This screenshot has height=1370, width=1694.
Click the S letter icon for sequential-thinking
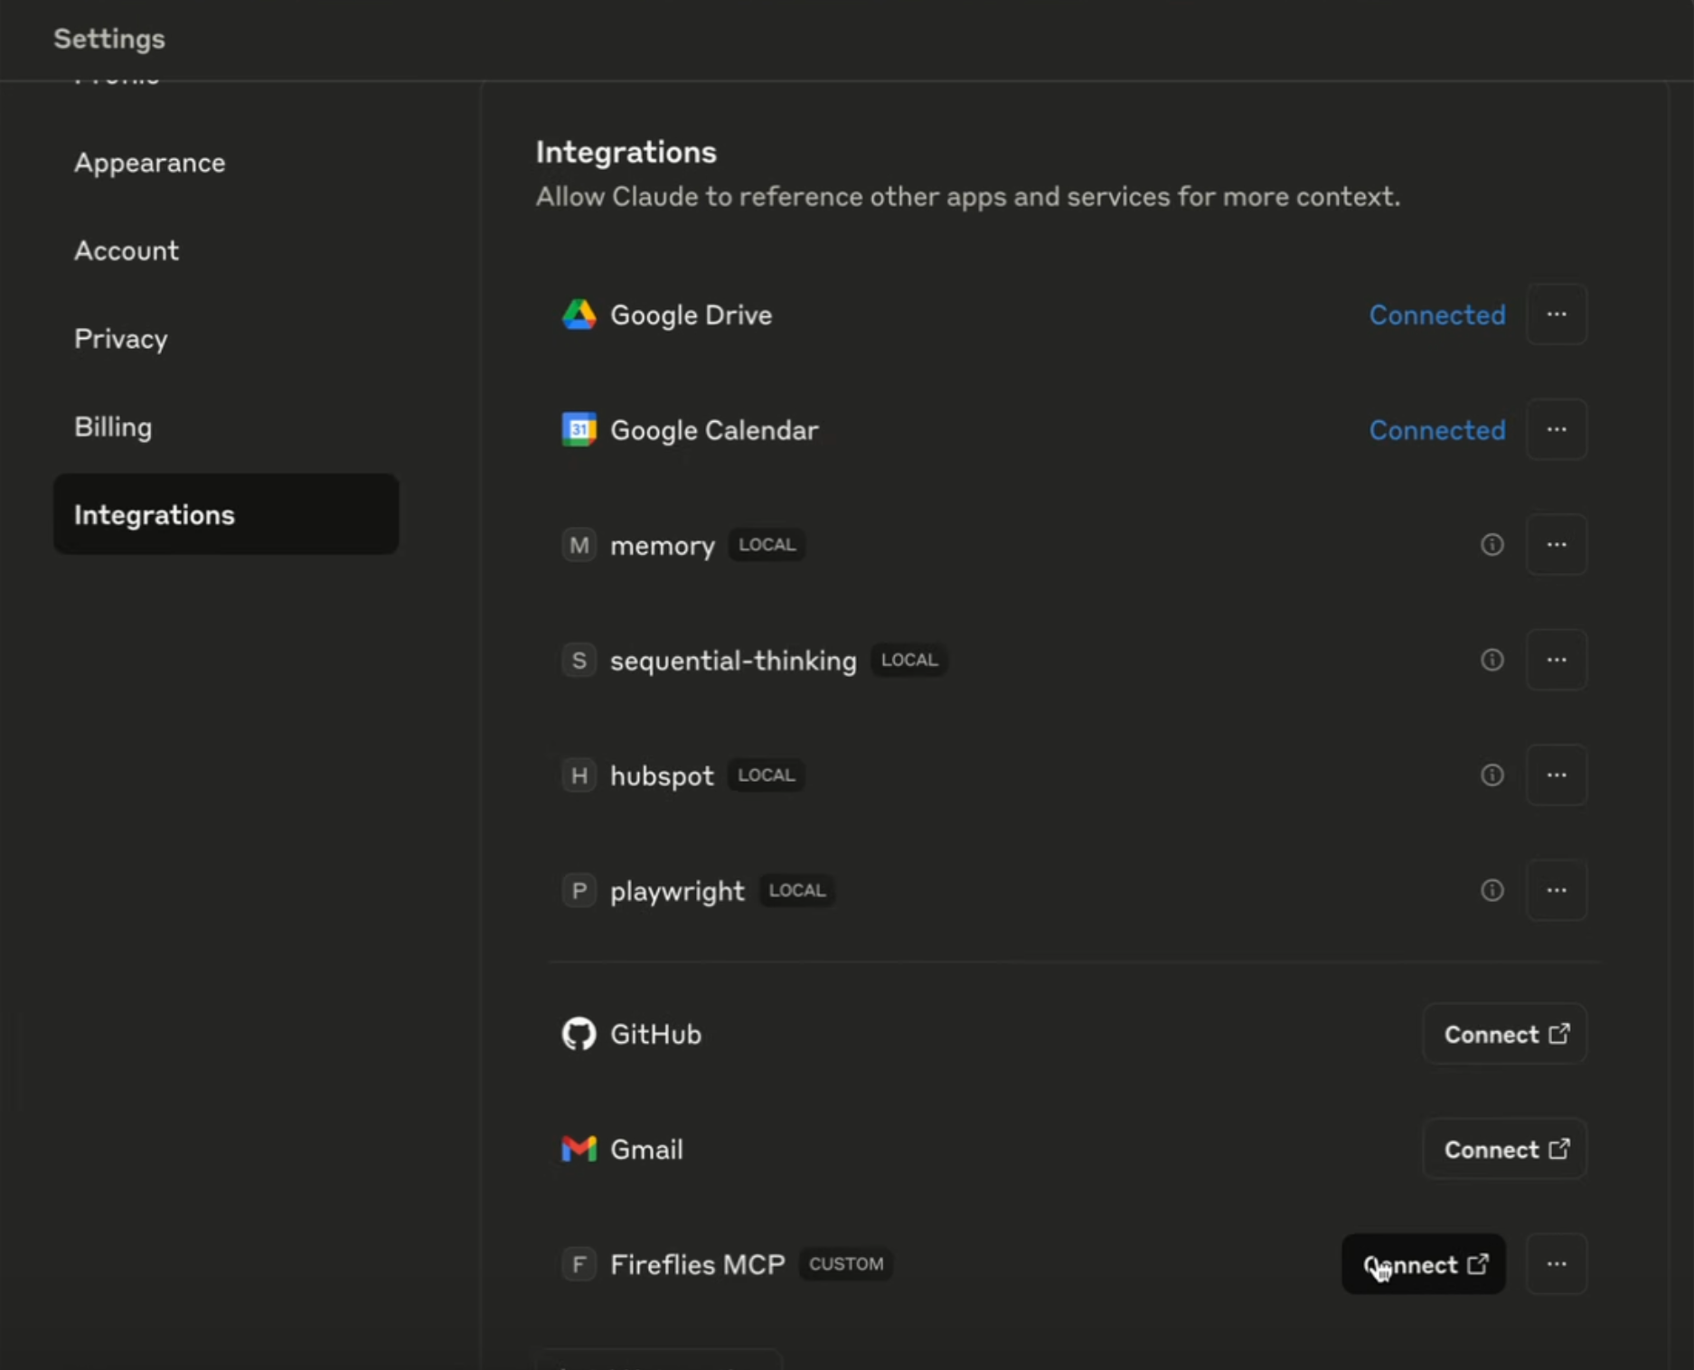[x=579, y=660]
